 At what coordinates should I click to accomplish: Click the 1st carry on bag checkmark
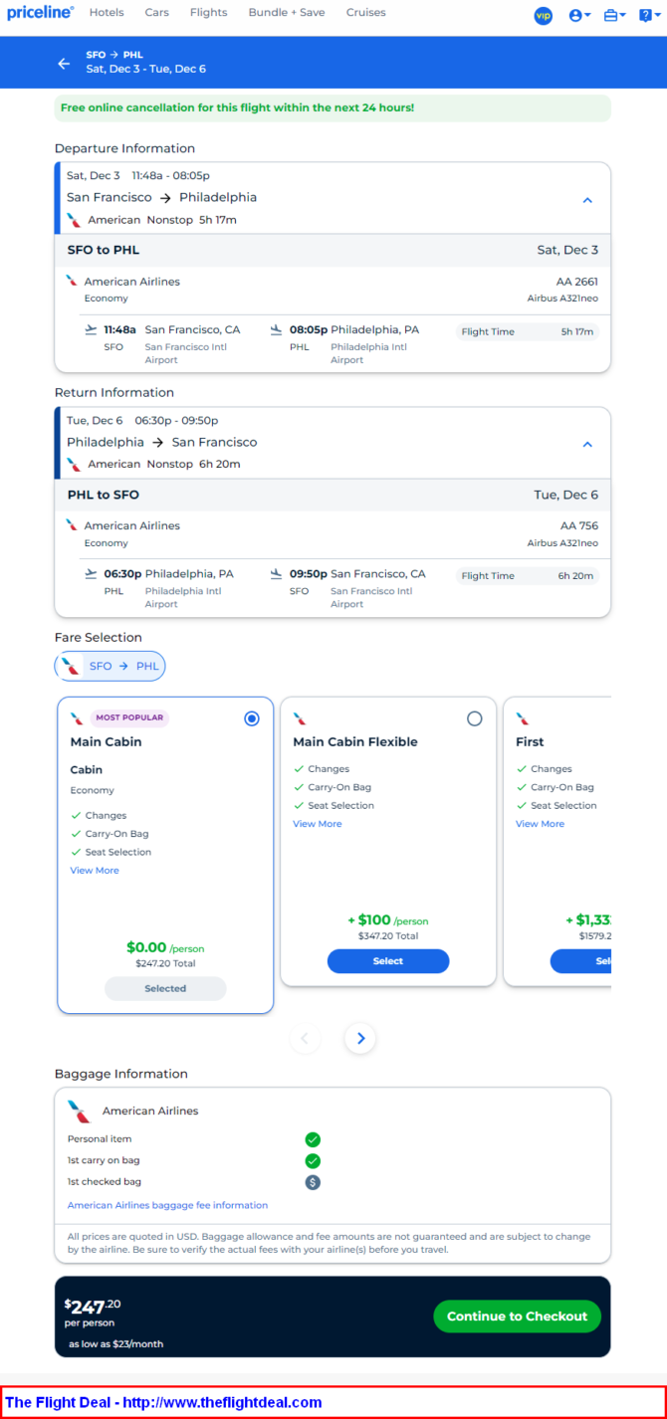click(x=313, y=1161)
